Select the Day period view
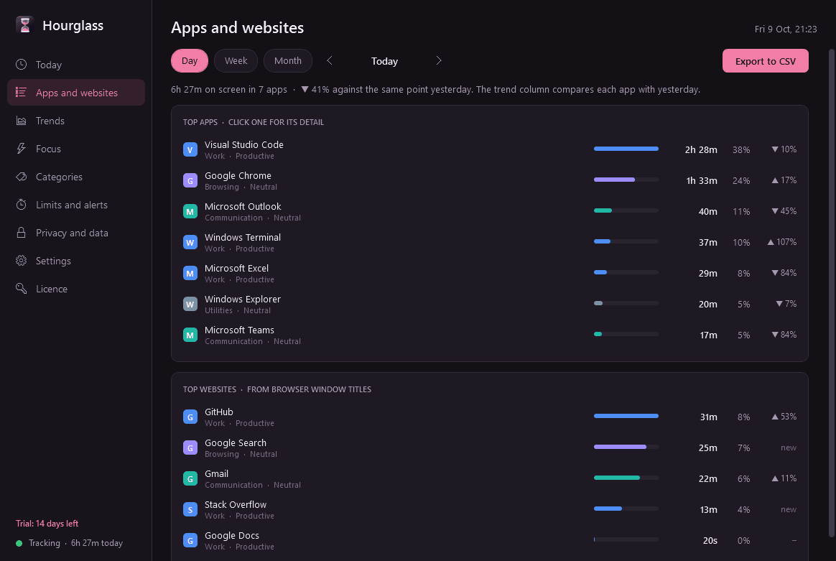The image size is (836, 561). tap(190, 61)
